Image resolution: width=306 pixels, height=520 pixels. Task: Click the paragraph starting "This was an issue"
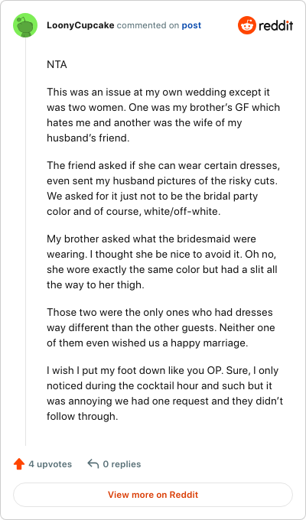[x=163, y=115]
